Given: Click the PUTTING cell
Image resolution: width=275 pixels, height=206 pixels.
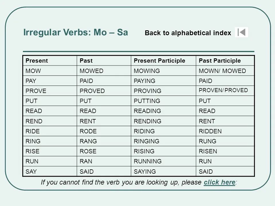Looking at the screenshot, I should pyautogui.click(x=164, y=101).
